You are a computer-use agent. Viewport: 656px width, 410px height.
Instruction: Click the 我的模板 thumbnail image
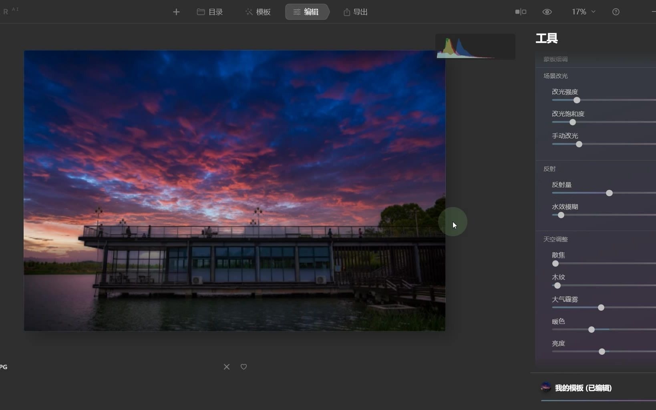[x=546, y=387]
